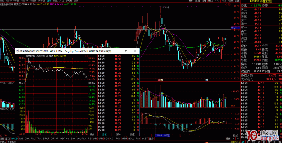Click the 日线 label at bottom right
282x143 pixels.
click(x=235, y=135)
